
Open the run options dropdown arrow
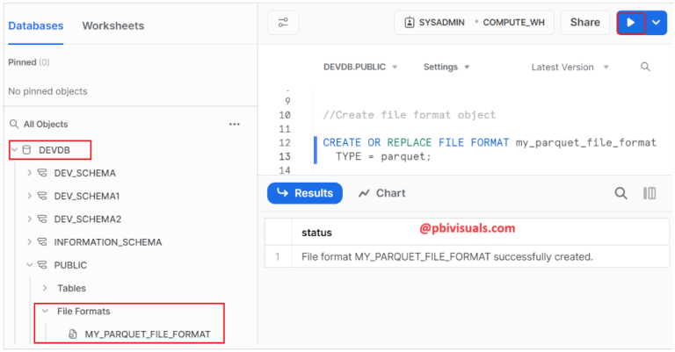(x=656, y=23)
